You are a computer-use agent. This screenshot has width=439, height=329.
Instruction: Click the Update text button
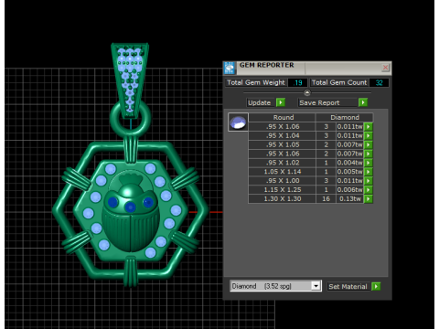pos(260,102)
